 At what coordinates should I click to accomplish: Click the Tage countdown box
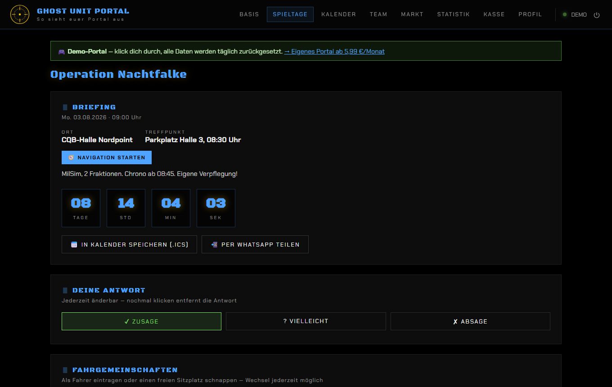pos(81,208)
